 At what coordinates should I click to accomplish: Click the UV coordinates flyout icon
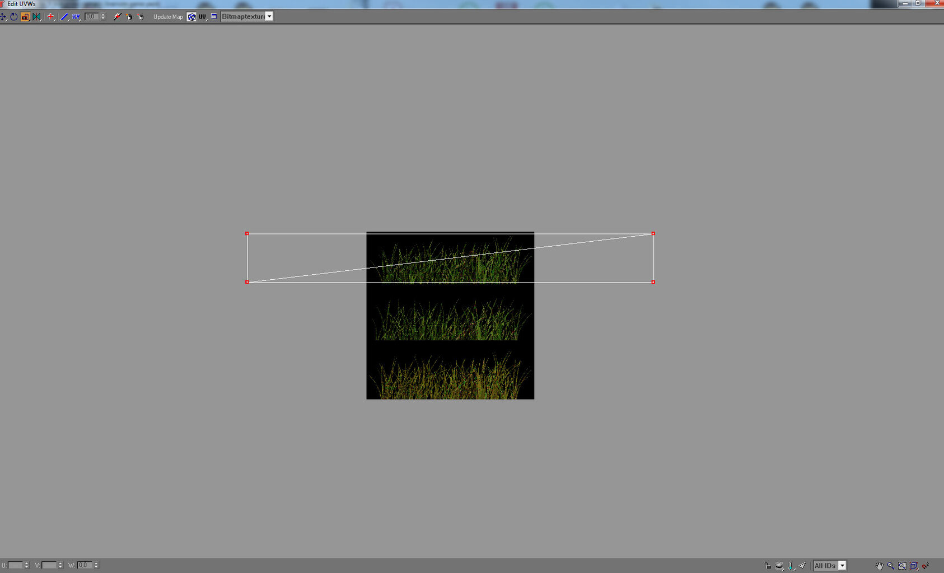(x=202, y=17)
